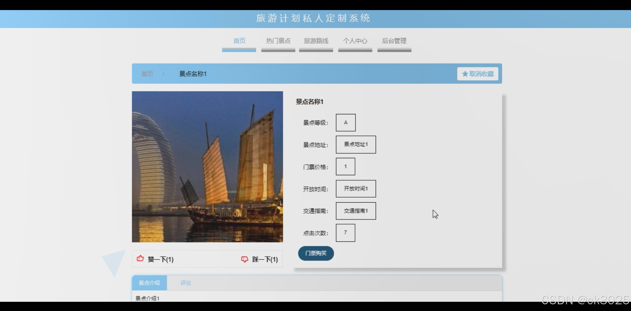This screenshot has height=311, width=631.
Task: Open the 首页 navigation tab
Action: click(x=239, y=41)
